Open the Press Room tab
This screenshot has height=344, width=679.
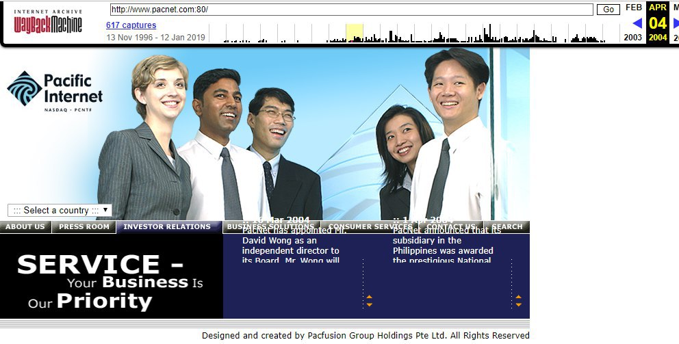pyautogui.click(x=84, y=227)
